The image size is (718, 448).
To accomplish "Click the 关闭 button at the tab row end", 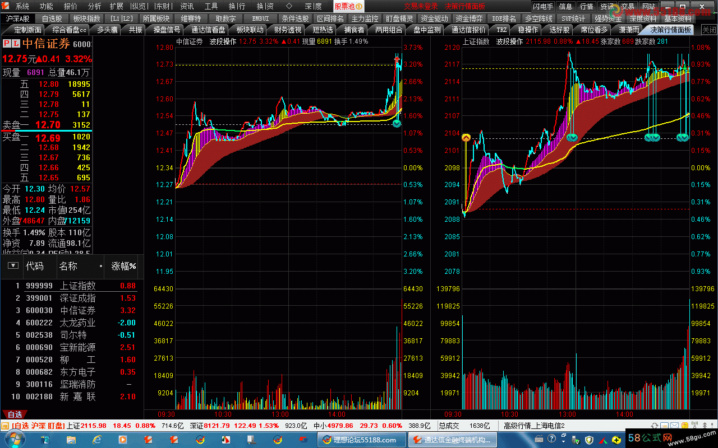I will coord(709,30).
